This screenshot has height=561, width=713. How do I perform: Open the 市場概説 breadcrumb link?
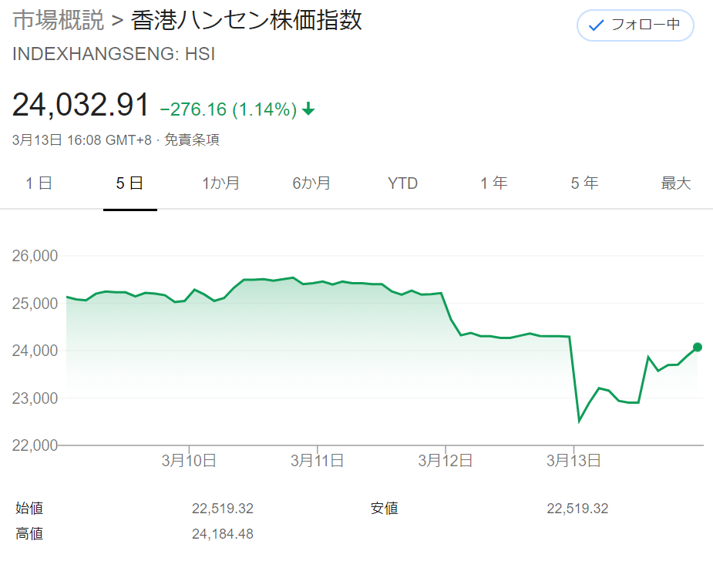[x=59, y=21]
